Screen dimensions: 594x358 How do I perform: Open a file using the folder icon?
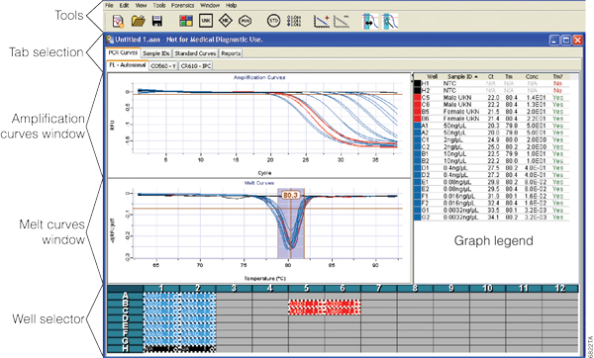[x=138, y=21]
